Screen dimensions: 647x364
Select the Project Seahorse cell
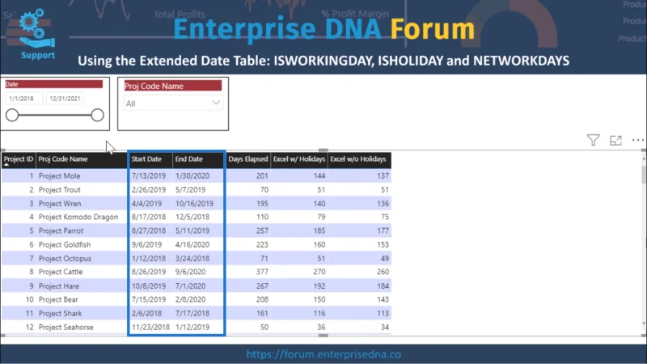tap(66, 328)
